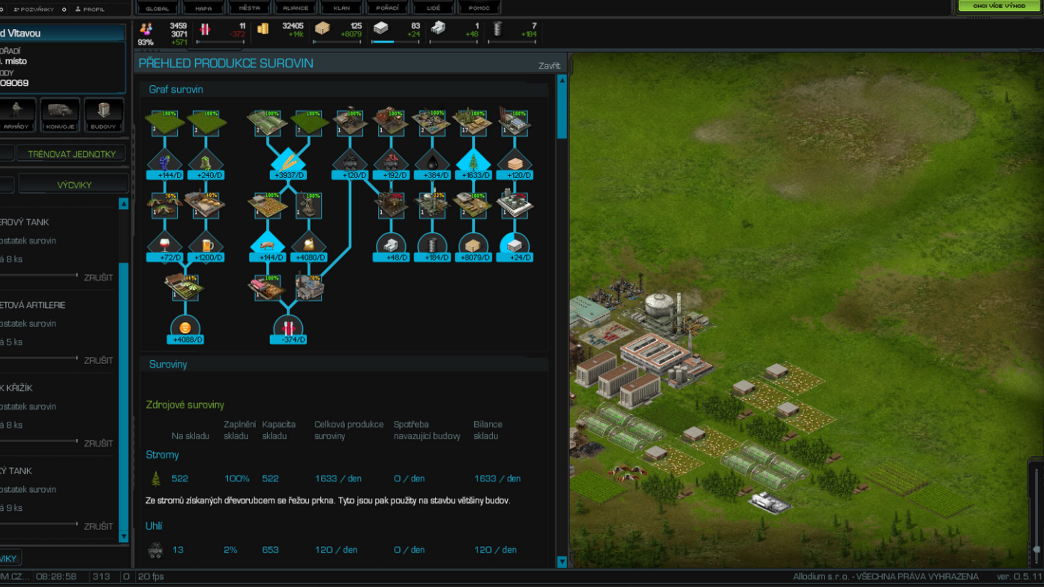Click the tree icon in the Stromy row
This screenshot has width=1044, height=587.
pos(157,478)
